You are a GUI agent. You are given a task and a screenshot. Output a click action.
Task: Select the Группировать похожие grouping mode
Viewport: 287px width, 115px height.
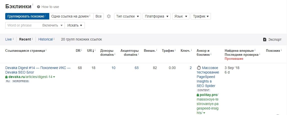click(27, 16)
